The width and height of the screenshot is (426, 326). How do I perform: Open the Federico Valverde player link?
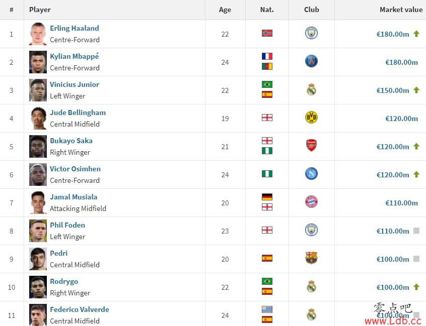[x=80, y=309]
